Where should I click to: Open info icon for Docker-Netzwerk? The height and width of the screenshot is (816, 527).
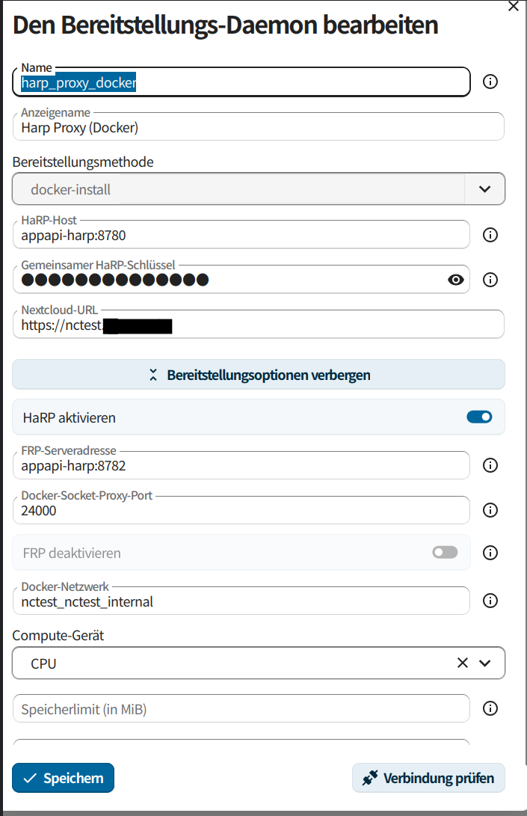pos(490,601)
